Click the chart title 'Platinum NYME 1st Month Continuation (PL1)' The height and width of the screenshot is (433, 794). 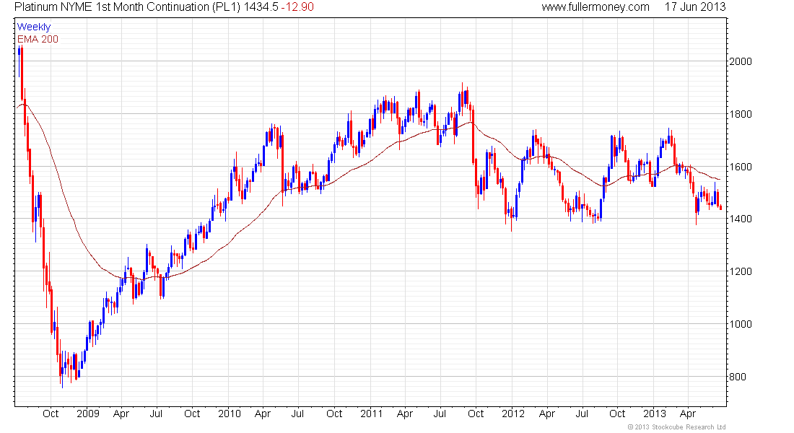[x=128, y=7]
